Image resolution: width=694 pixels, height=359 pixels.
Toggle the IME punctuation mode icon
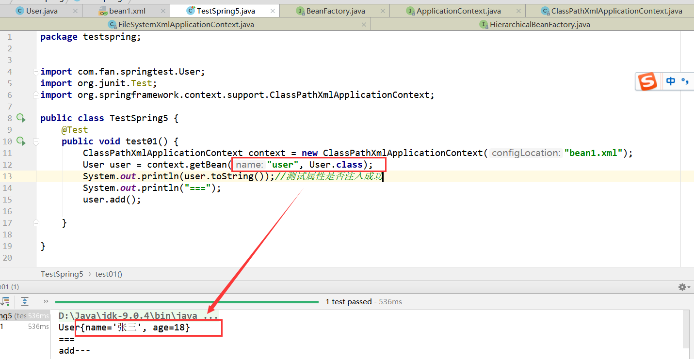coord(685,81)
